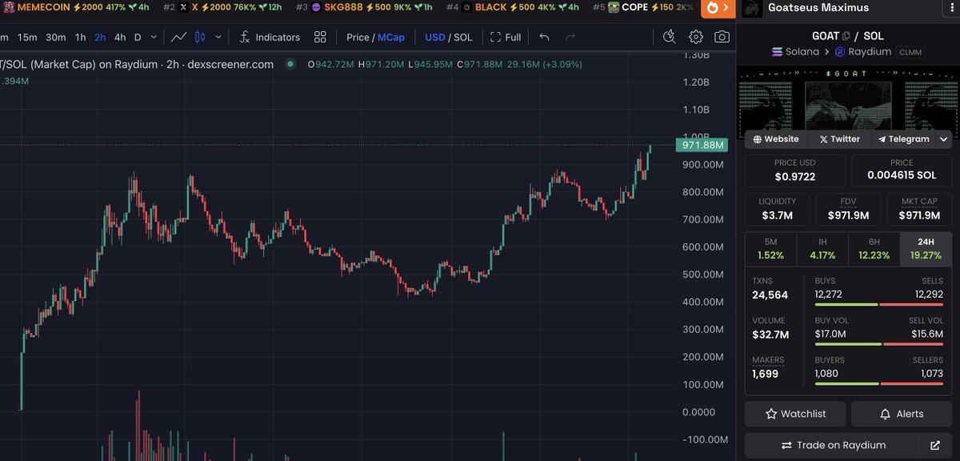The width and height of the screenshot is (960, 461).
Task: Expand more social links chevron beside Telegram
Action: click(x=944, y=139)
